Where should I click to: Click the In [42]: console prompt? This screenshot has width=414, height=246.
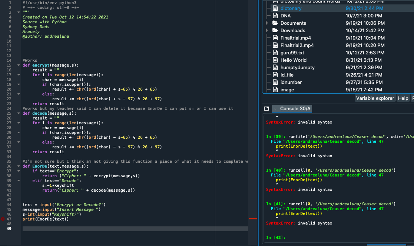pos(276,237)
